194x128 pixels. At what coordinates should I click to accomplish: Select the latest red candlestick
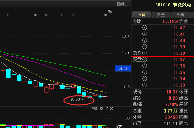pyautogui.click(x=106, y=96)
